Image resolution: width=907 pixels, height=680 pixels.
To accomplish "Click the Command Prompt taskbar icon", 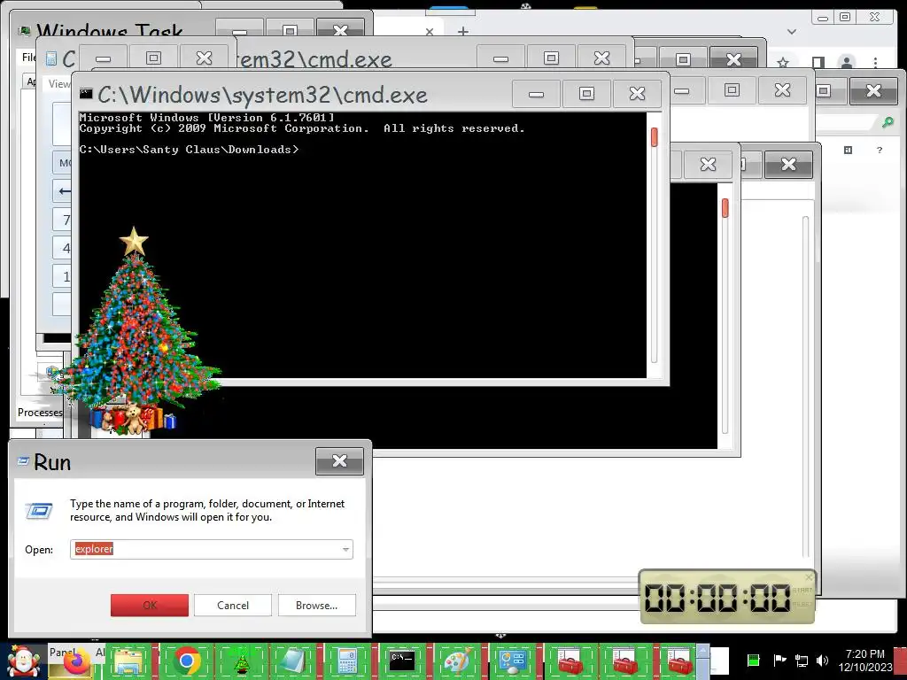I will coord(402,661).
